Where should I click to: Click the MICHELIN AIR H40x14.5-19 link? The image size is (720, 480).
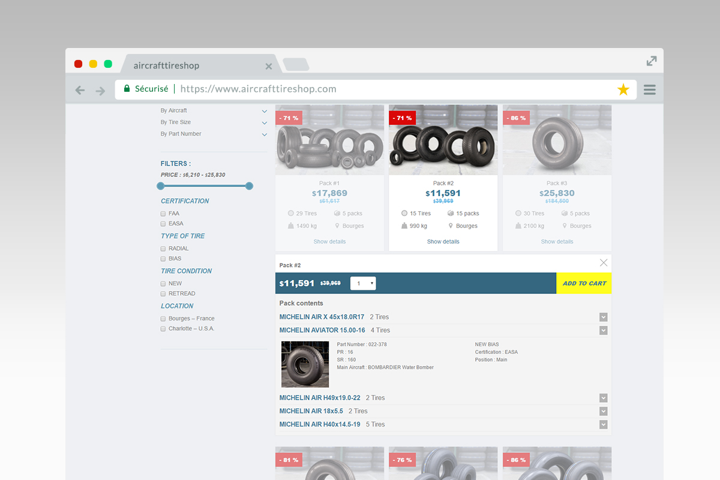coord(320,424)
